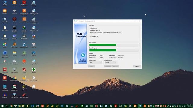
Task: Open the SetupOS desktop icon
Action: coord(34,3)
